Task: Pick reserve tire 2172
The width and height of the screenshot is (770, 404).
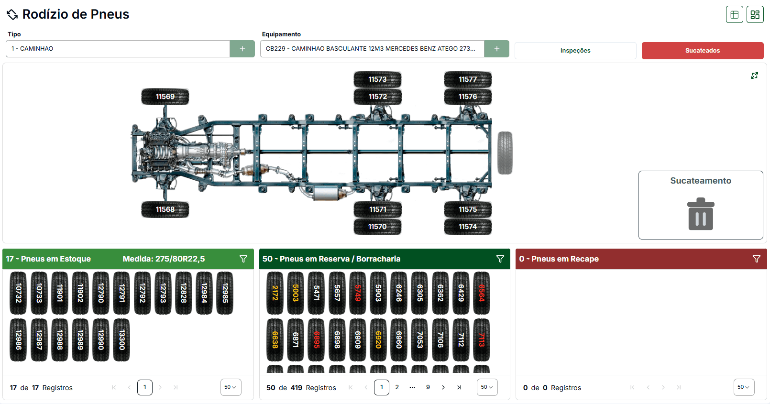Action: pos(275,293)
